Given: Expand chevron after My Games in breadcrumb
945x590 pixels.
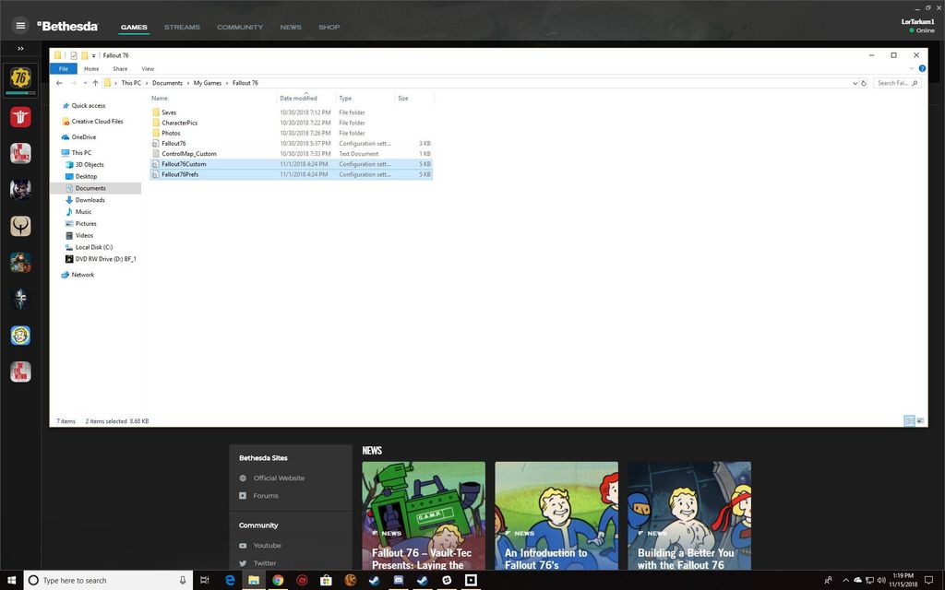Looking at the screenshot, I should pyautogui.click(x=227, y=83).
